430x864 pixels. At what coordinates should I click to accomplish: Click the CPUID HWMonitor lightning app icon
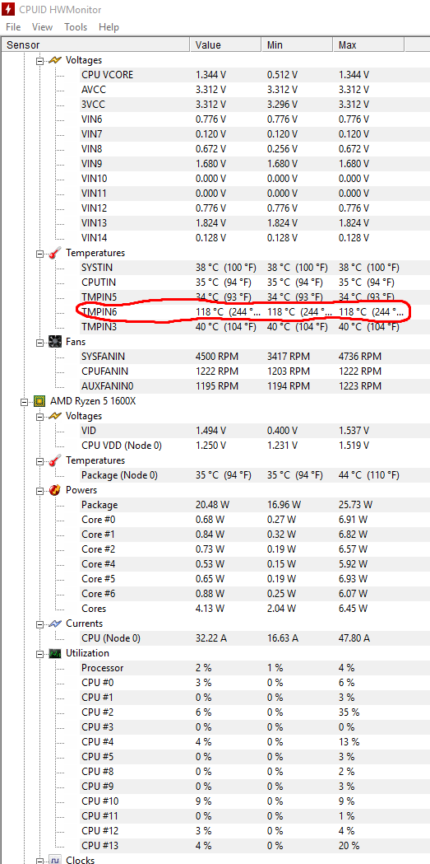tap(8, 9)
